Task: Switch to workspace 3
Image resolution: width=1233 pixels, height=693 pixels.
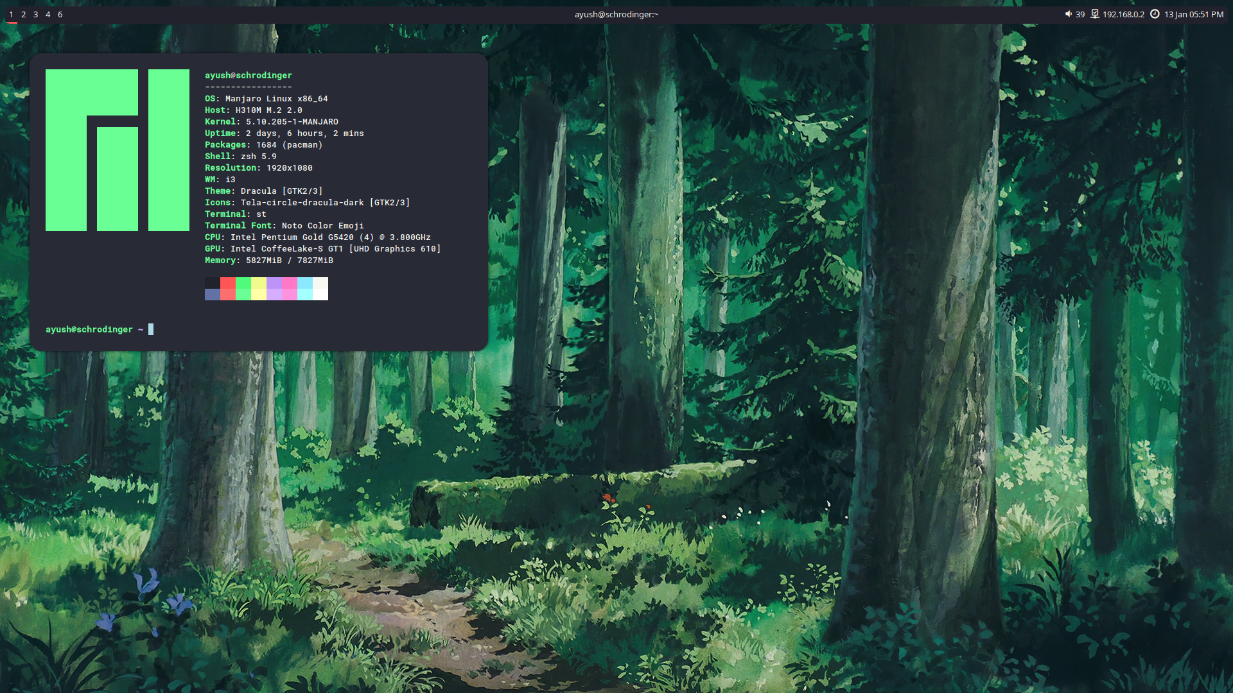Action: pyautogui.click(x=36, y=14)
